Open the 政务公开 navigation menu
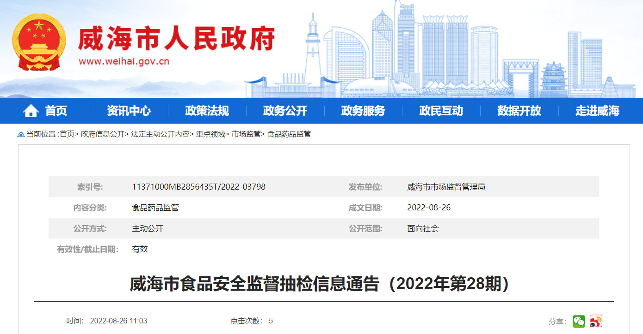 (285, 111)
